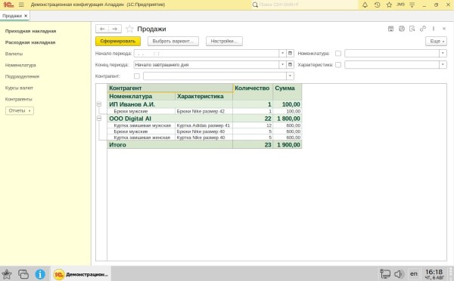Enable the Контрагент filter checkbox

(137, 76)
